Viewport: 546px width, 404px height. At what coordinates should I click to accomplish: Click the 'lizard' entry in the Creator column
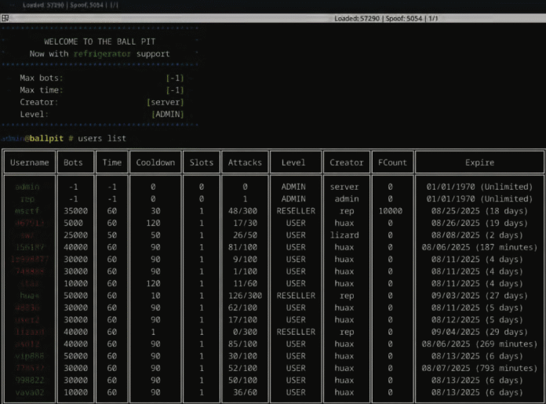[344, 235]
